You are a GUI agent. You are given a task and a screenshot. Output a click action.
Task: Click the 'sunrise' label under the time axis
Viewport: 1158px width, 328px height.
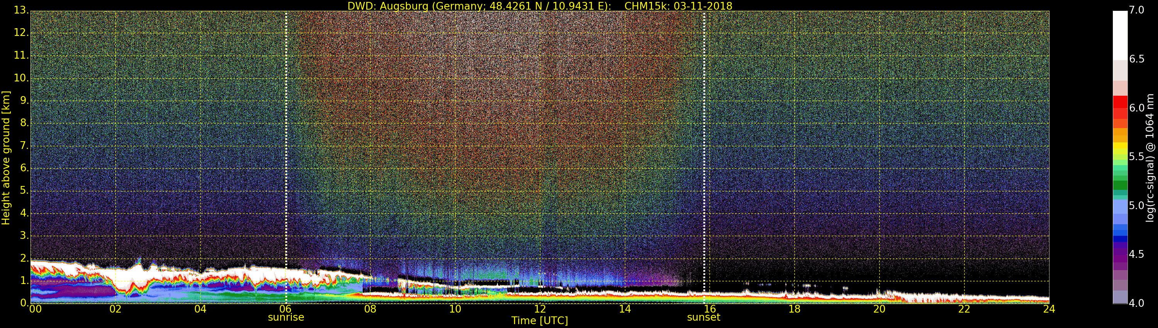tap(286, 317)
